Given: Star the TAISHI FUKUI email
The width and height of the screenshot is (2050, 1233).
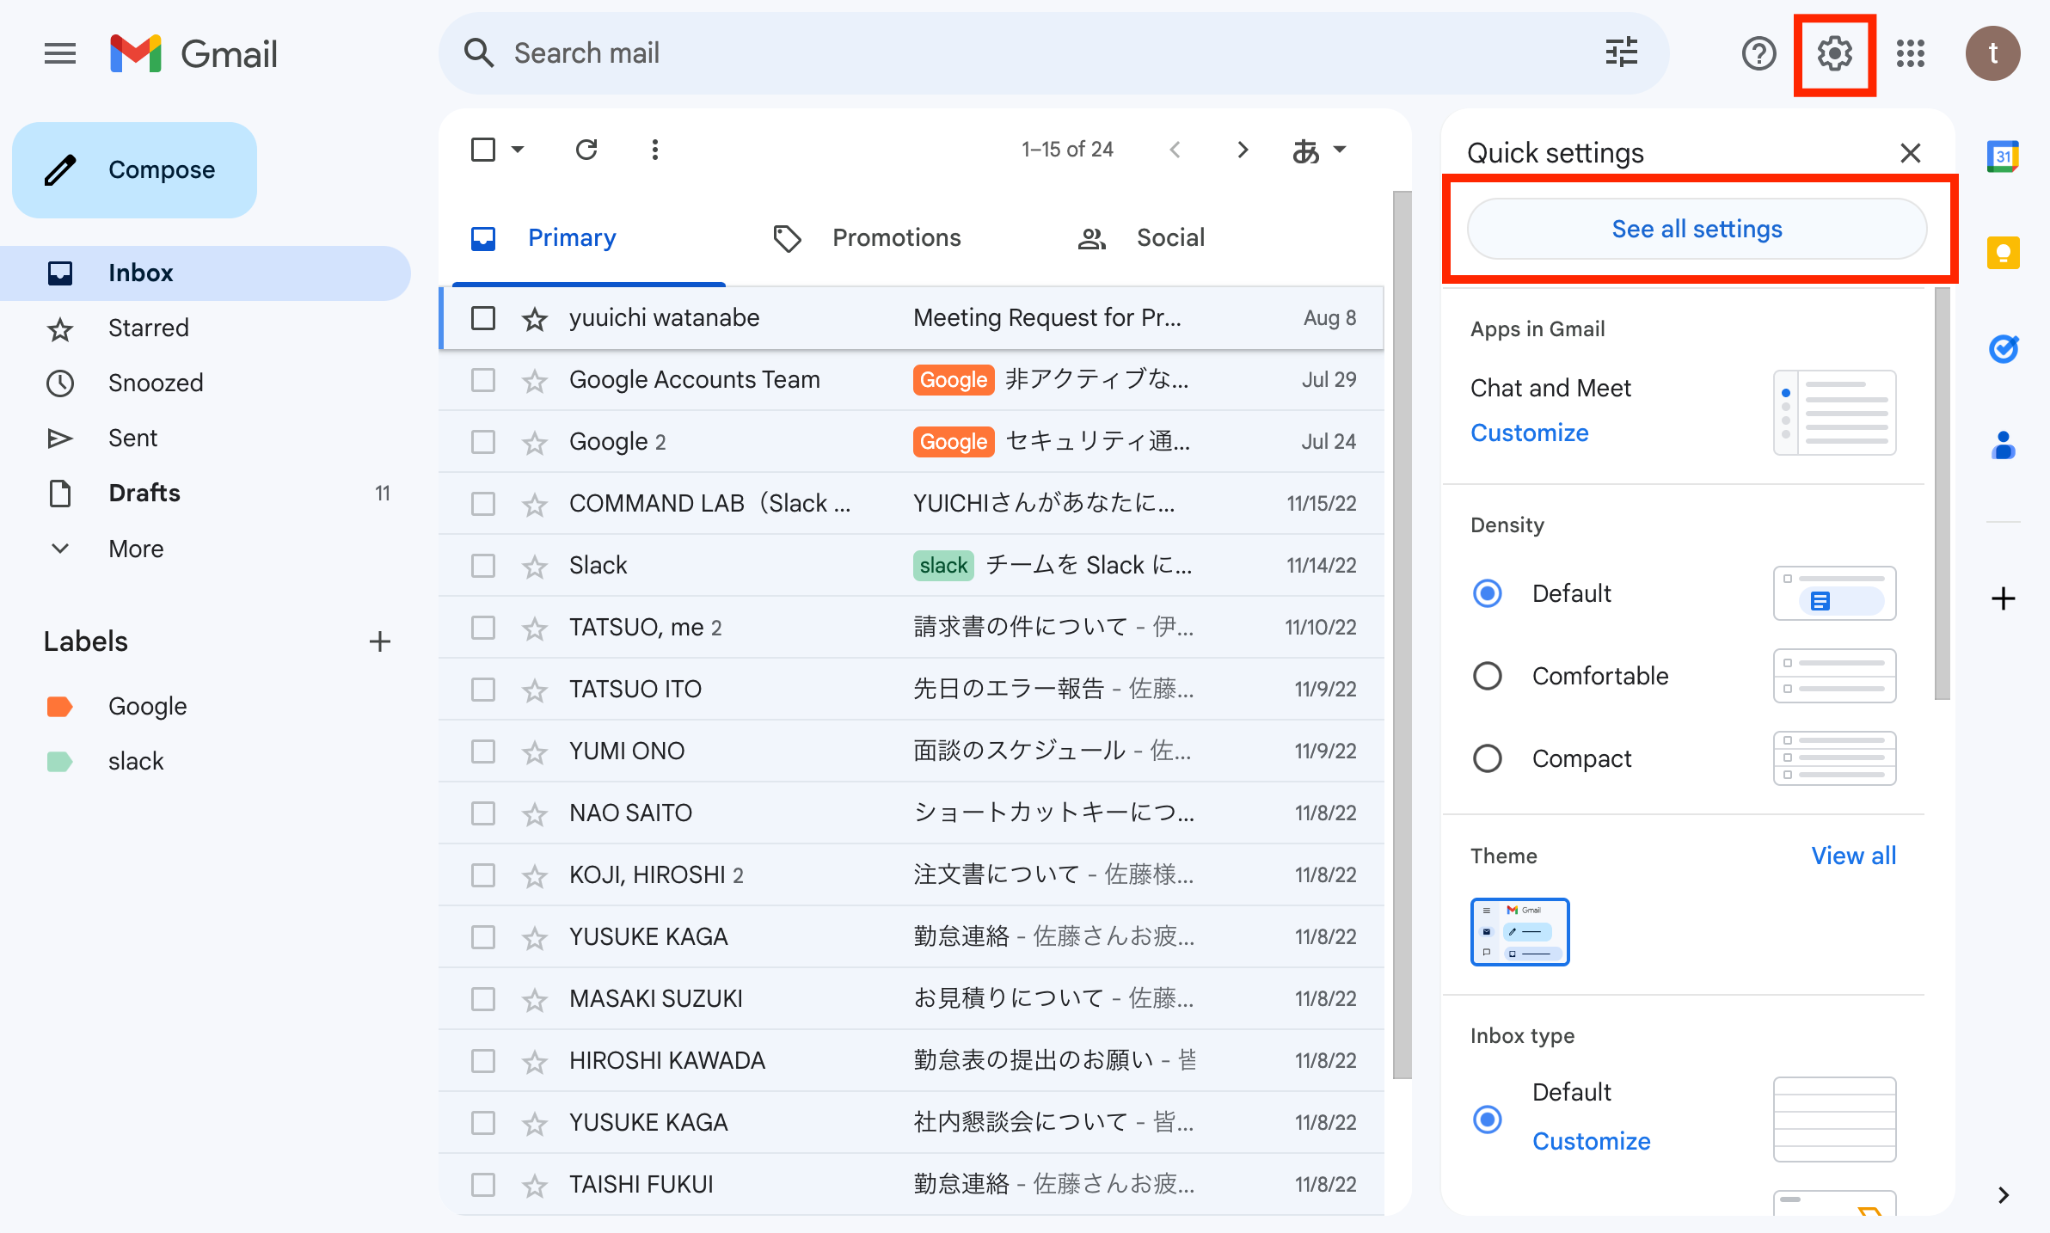Looking at the screenshot, I should coord(535,1185).
